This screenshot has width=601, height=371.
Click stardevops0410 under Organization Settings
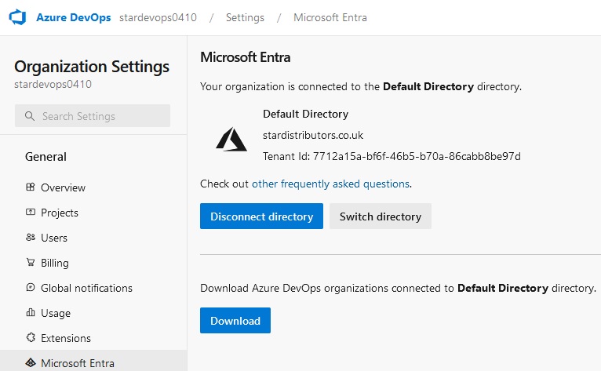point(53,85)
